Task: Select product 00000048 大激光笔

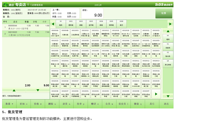Action: (65, 33)
